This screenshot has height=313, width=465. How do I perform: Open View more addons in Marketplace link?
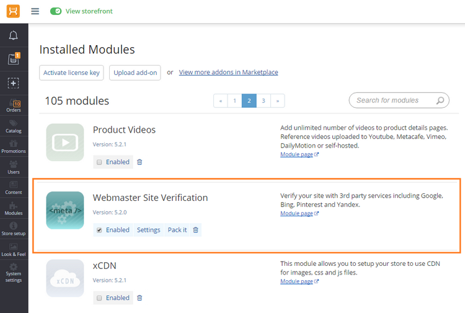point(228,73)
